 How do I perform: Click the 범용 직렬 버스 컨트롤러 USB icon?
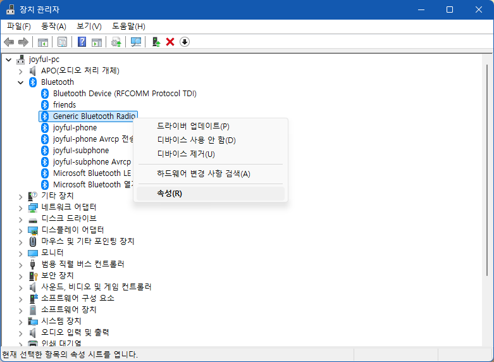tap(32, 265)
